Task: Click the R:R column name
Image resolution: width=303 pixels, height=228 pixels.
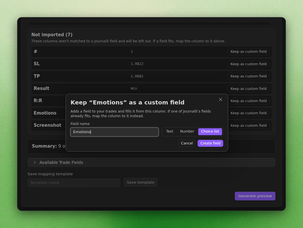Action: click(38, 101)
